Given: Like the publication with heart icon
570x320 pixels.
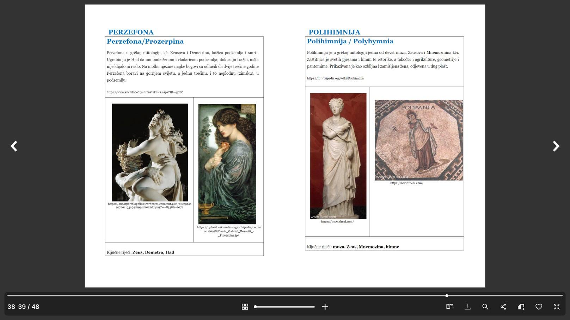Looking at the screenshot, I should [539, 307].
